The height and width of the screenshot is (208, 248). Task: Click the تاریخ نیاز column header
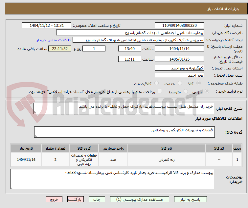(26, 148)
